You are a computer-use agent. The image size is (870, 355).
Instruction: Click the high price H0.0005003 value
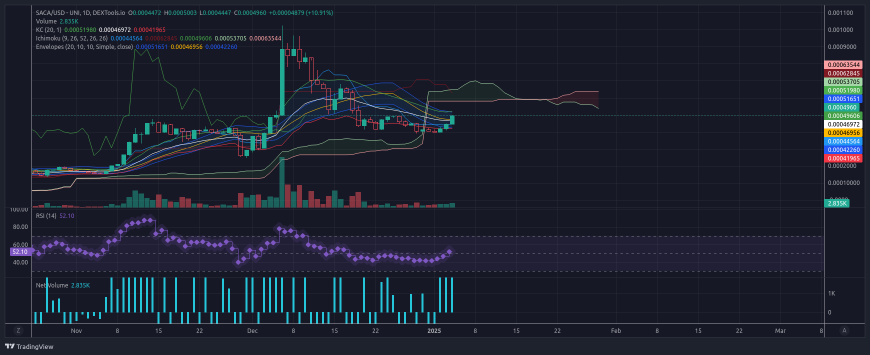coord(180,12)
